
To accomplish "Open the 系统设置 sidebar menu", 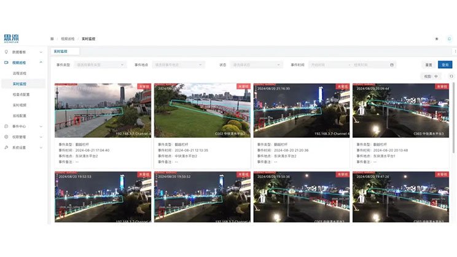I will click(x=23, y=148).
